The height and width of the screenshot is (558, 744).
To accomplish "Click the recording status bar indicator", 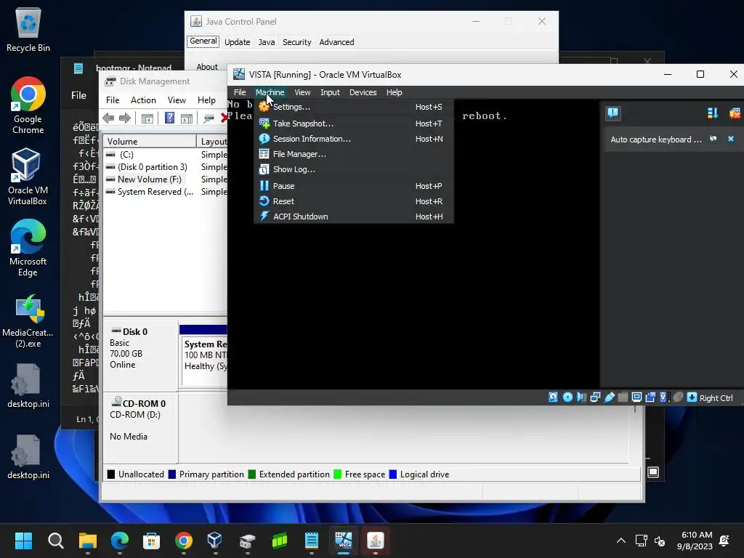I will point(650,397).
